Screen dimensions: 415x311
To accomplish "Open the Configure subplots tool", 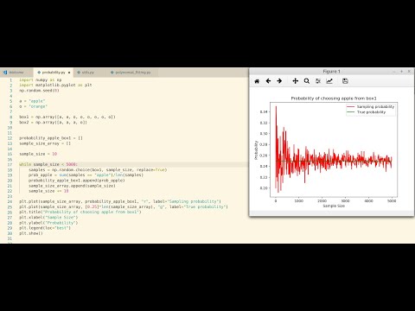I will 318,81.
